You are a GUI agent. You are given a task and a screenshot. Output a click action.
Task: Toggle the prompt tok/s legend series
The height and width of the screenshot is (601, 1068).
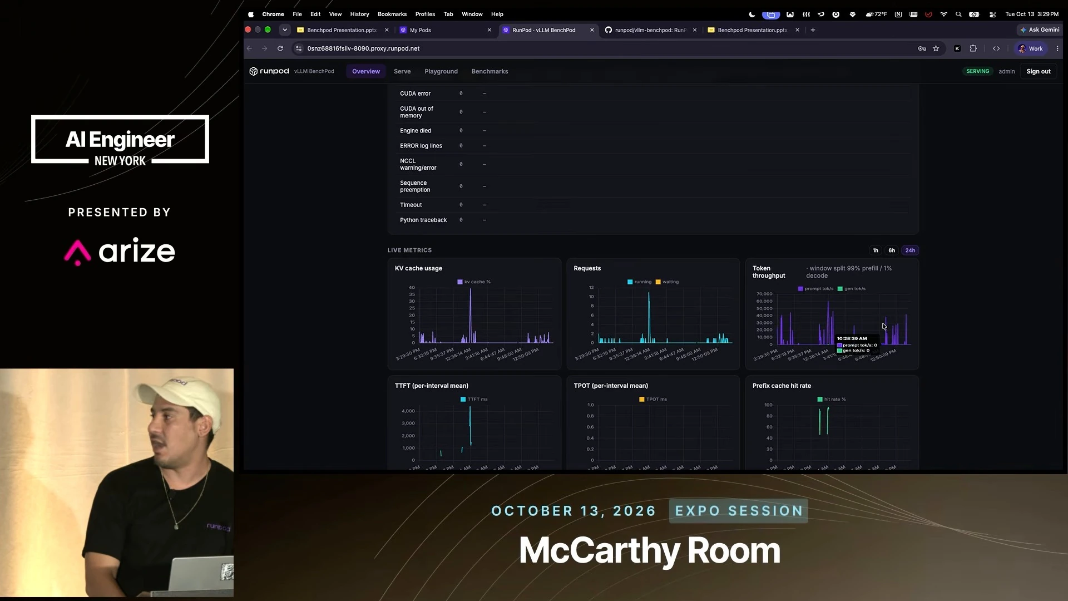click(815, 289)
